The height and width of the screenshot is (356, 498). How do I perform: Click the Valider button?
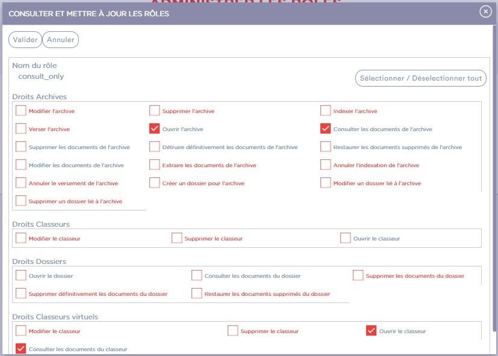point(25,40)
